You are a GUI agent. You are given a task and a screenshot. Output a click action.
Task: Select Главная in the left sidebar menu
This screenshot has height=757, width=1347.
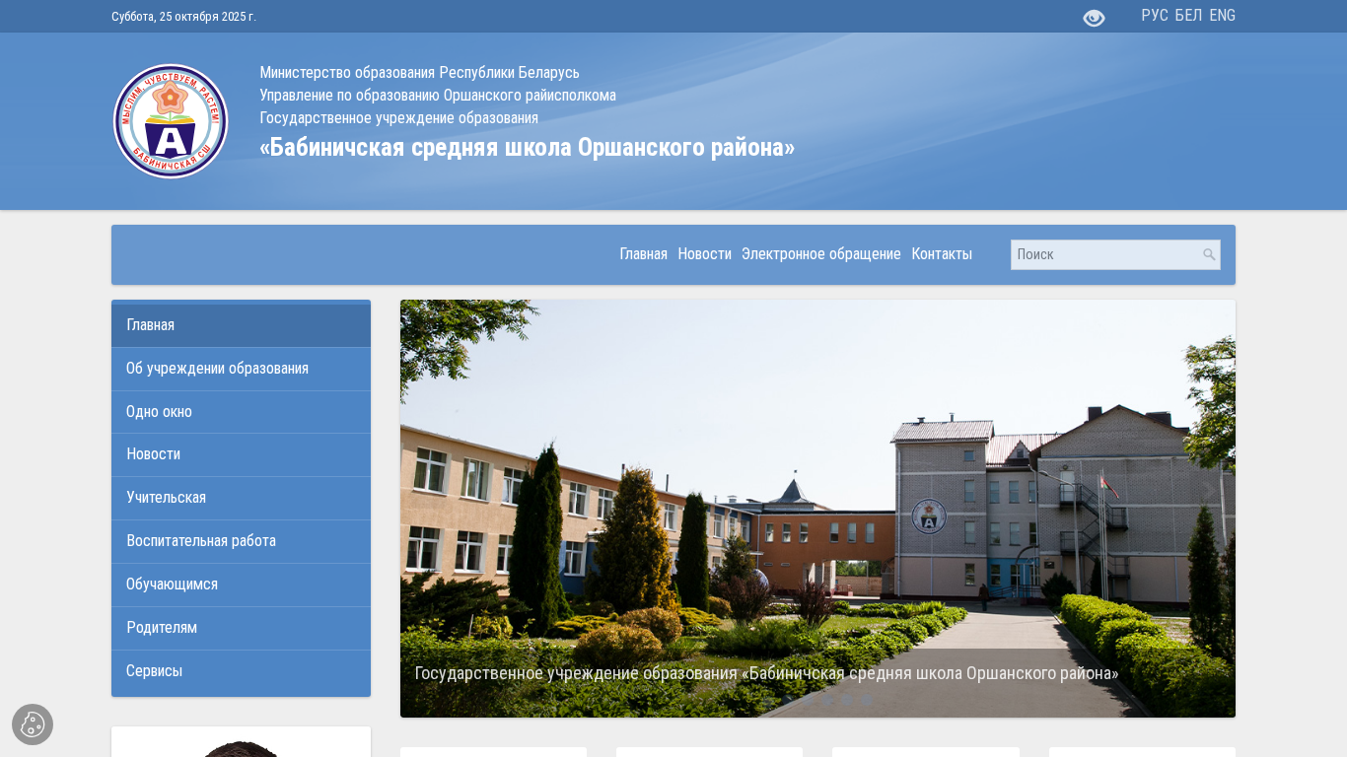click(241, 325)
